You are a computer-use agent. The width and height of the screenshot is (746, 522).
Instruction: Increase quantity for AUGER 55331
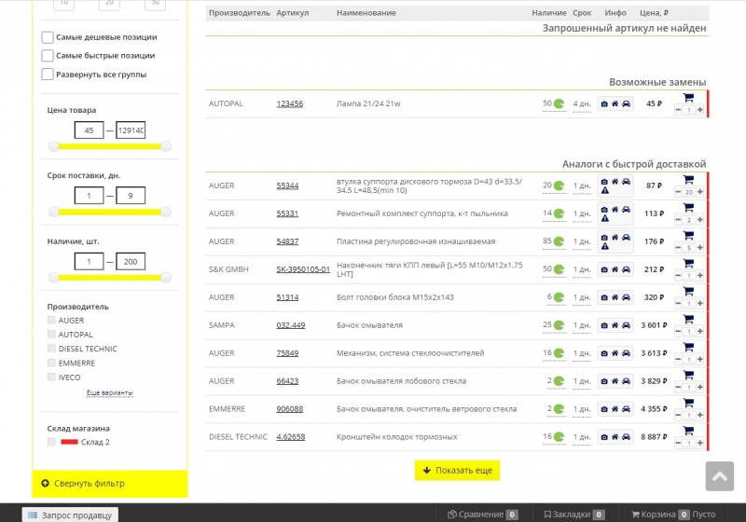pyautogui.click(x=700, y=220)
